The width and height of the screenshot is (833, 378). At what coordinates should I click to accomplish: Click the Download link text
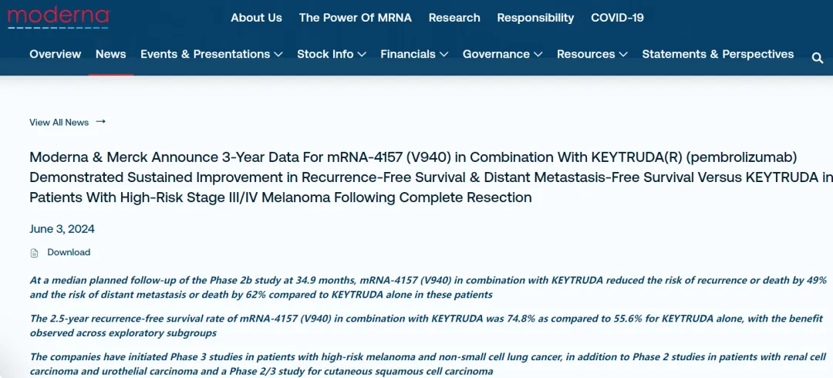click(69, 252)
